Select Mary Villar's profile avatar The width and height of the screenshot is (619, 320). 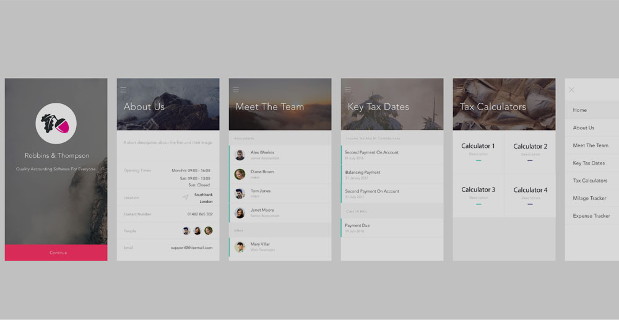pos(240,247)
